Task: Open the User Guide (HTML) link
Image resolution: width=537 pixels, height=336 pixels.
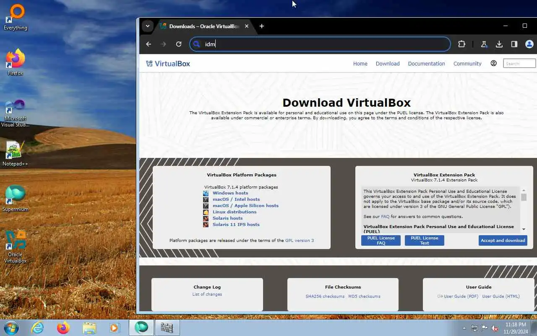Action: (501, 297)
